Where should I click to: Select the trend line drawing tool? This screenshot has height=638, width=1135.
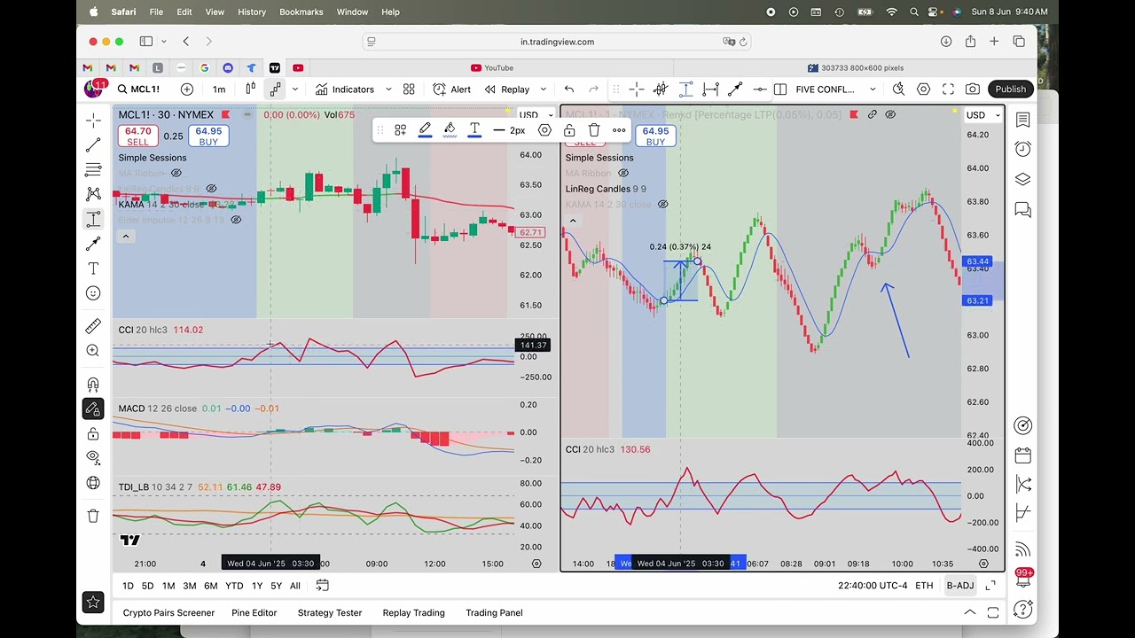[93, 144]
